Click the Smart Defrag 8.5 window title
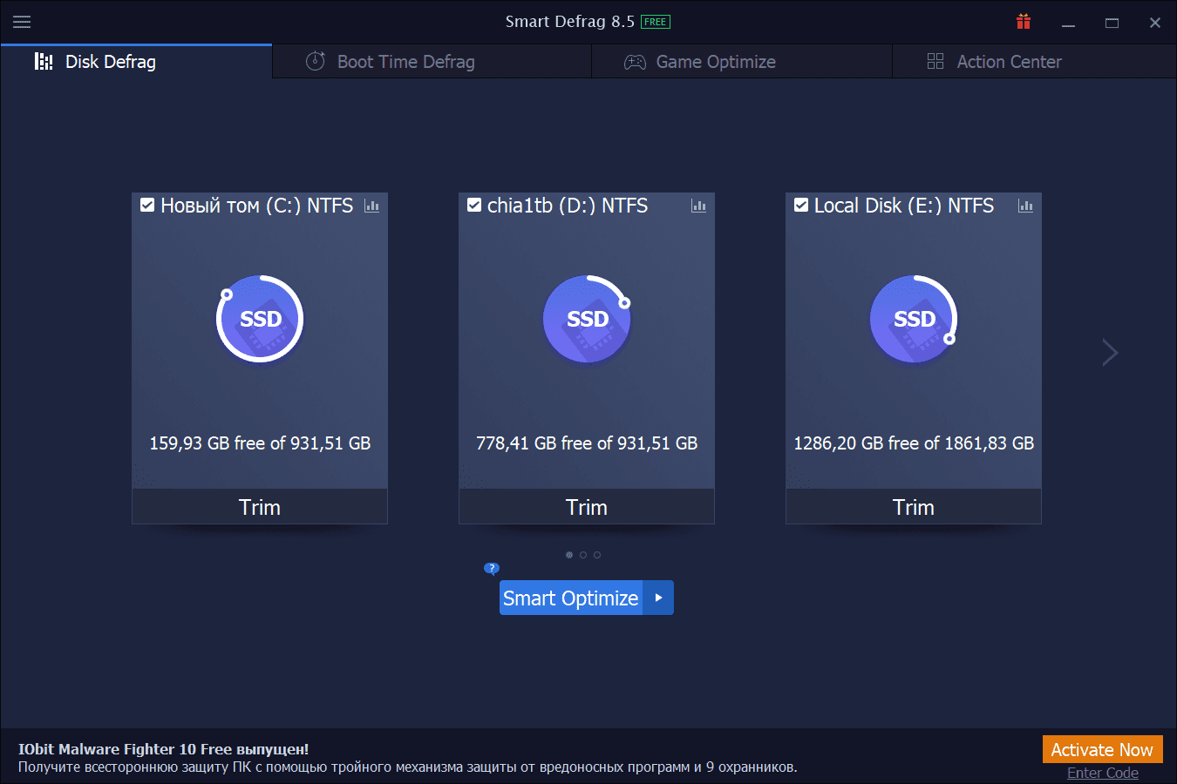The image size is (1177, 784). click(570, 22)
